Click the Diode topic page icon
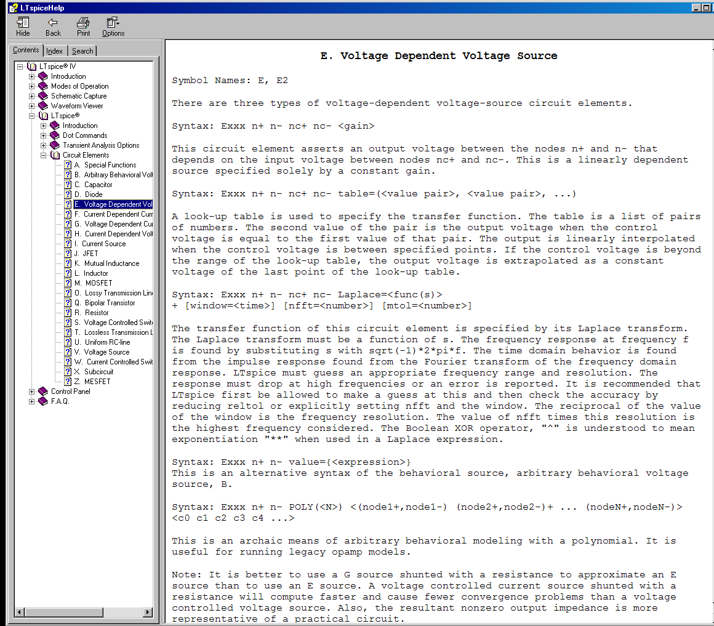 pos(67,195)
